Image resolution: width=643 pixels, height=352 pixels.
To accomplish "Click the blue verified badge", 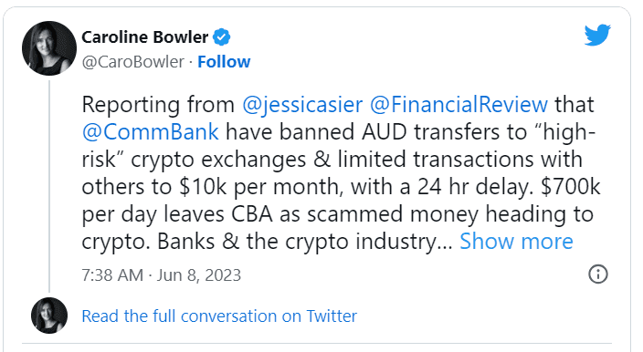I will (x=221, y=37).
